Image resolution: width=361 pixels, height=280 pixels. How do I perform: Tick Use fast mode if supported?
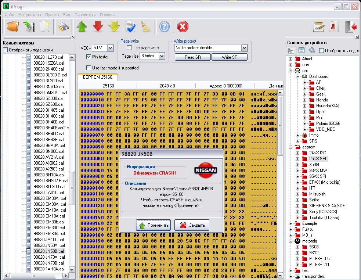(x=89, y=68)
